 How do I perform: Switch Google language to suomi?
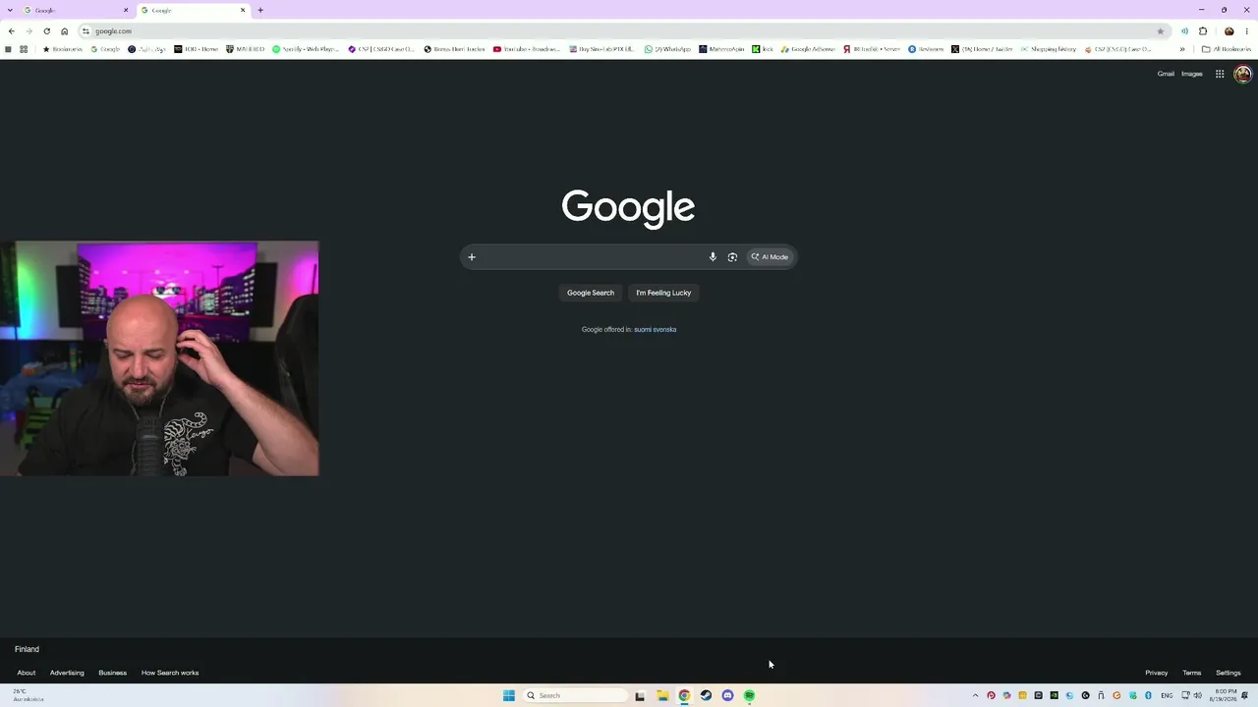643,330
